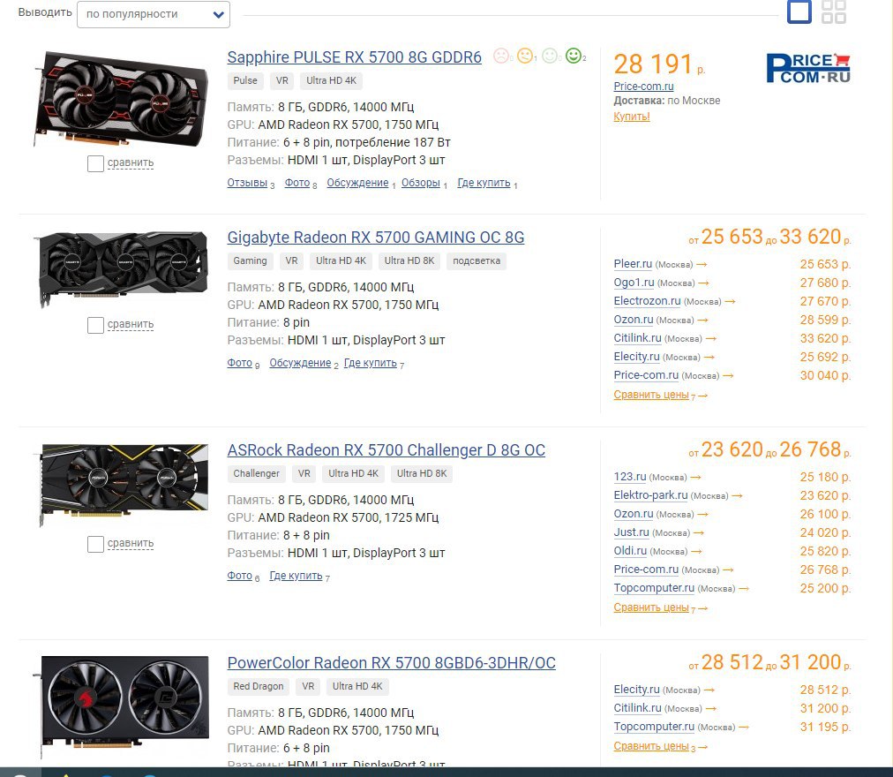893x777 pixels.
Task: Select the 'Challenger' tag
Action: point(256,473)
